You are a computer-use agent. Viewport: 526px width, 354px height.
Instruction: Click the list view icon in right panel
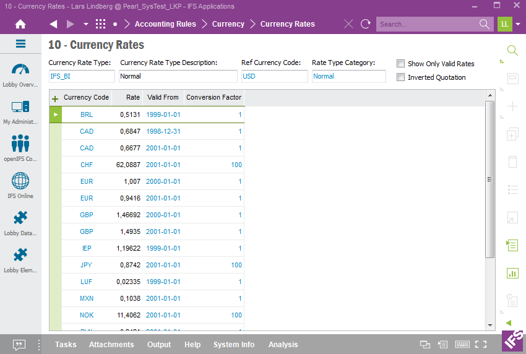point(512,189)
